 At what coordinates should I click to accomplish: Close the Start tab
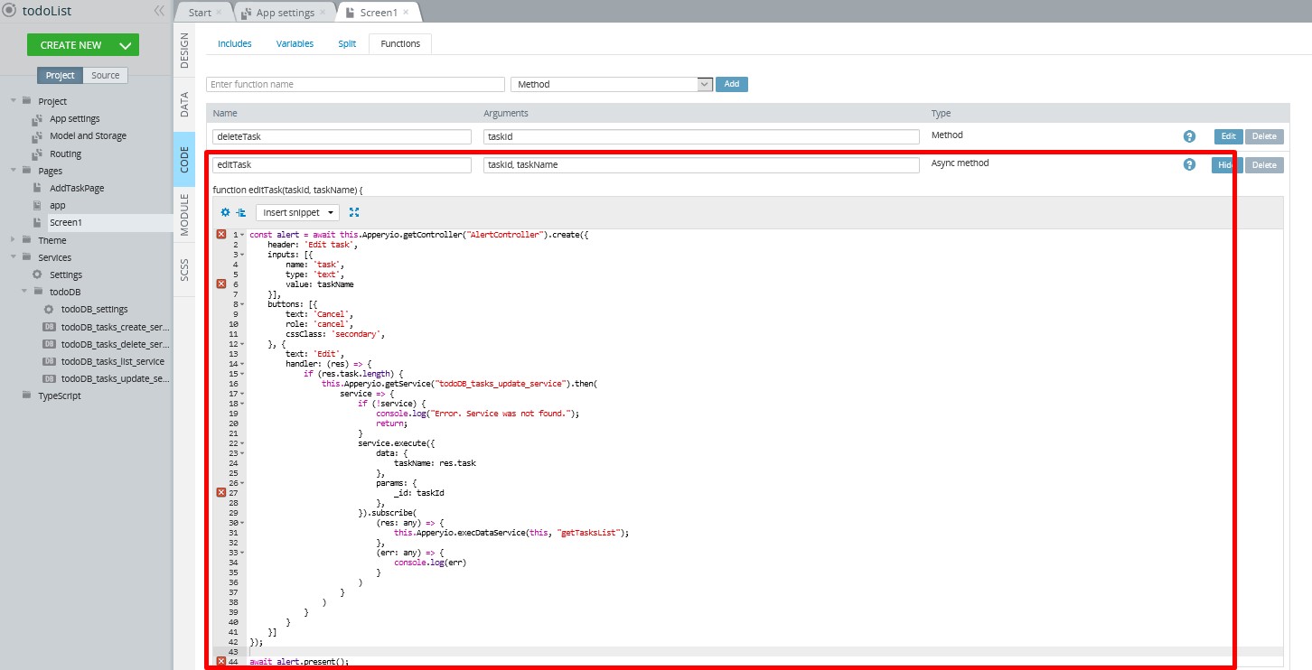[219, 13]
